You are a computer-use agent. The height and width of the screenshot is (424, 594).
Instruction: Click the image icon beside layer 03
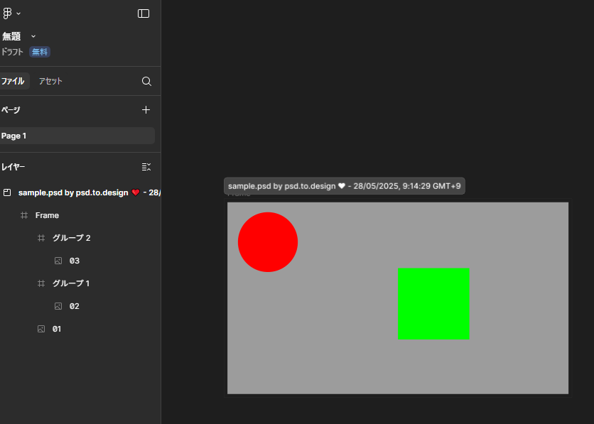pyautogui.click(x=58, y=261)
